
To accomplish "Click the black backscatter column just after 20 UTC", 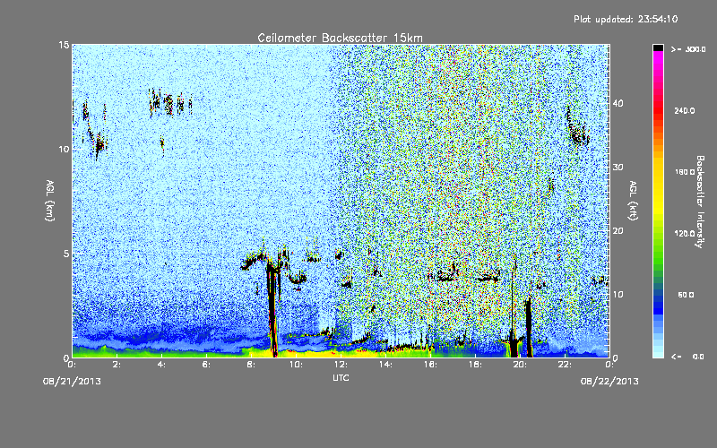I will [x=529, y=327].
